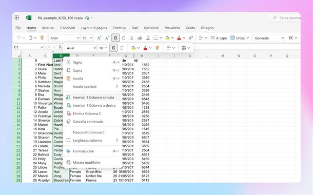
Task: Click the clipboard paste icon in the ribbon
Action: [30, 38]
